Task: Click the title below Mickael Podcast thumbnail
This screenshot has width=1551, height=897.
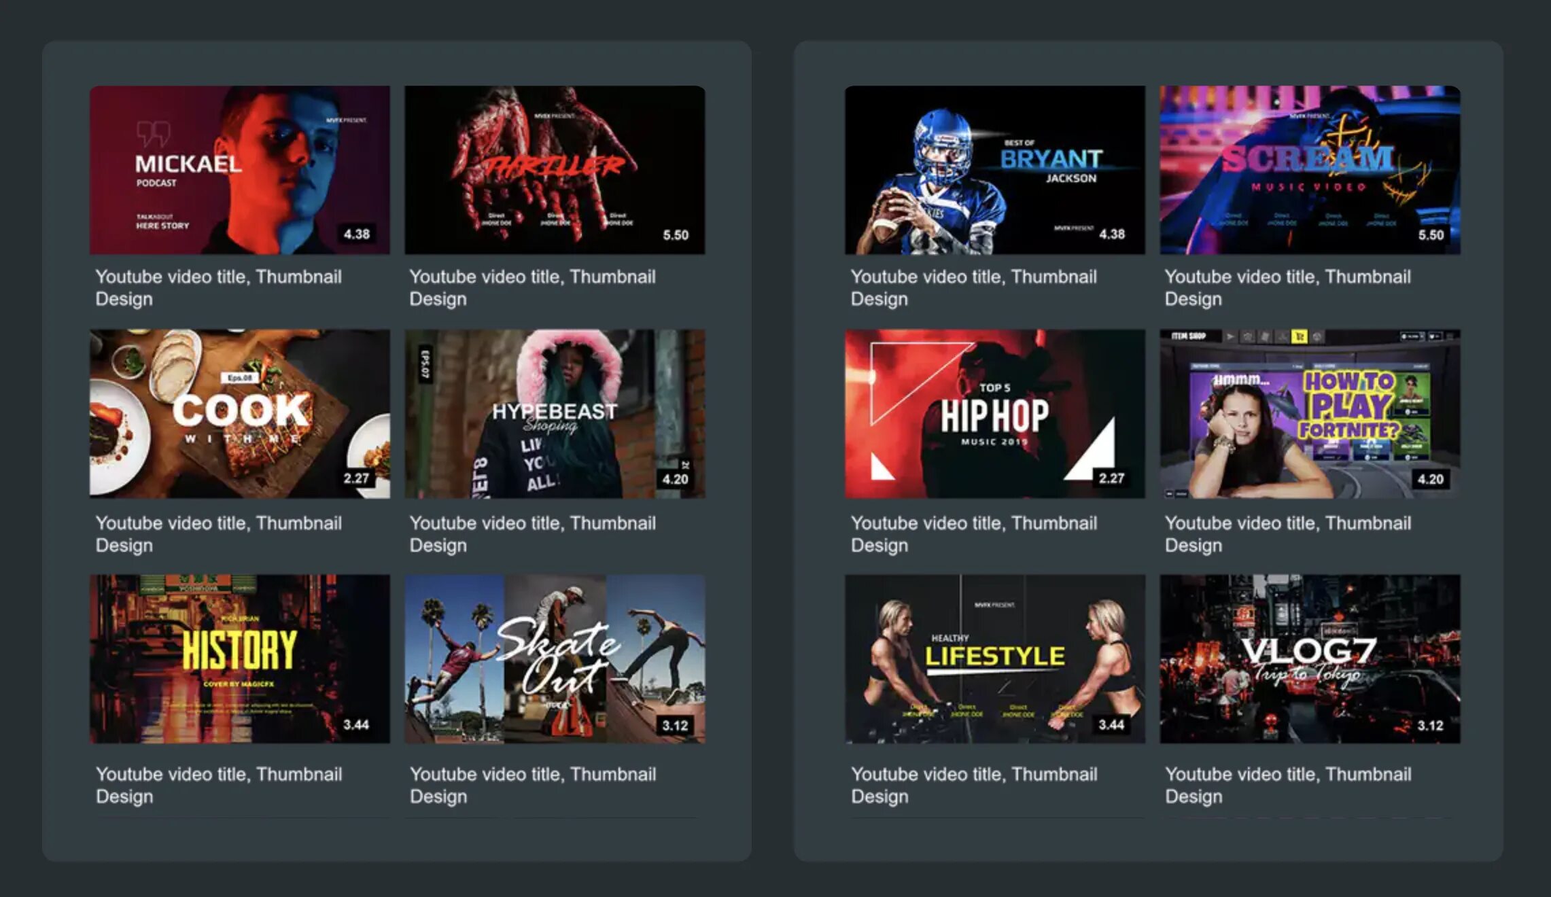Action: [218, 287]
